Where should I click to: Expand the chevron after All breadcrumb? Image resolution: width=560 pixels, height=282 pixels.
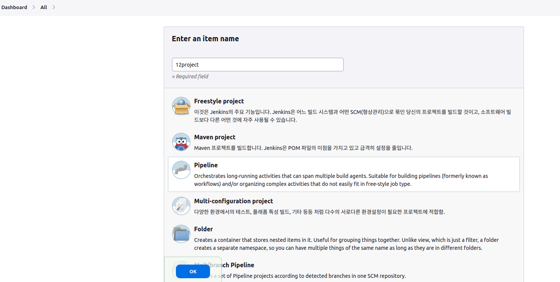pyautogui.click(x=54, y=7)
